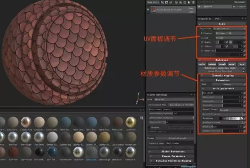The width and height of the screenshot is (250, 168).
Task: Click the Clean Slate Tile Roof layer thumbnail
Action: [153, 10]
